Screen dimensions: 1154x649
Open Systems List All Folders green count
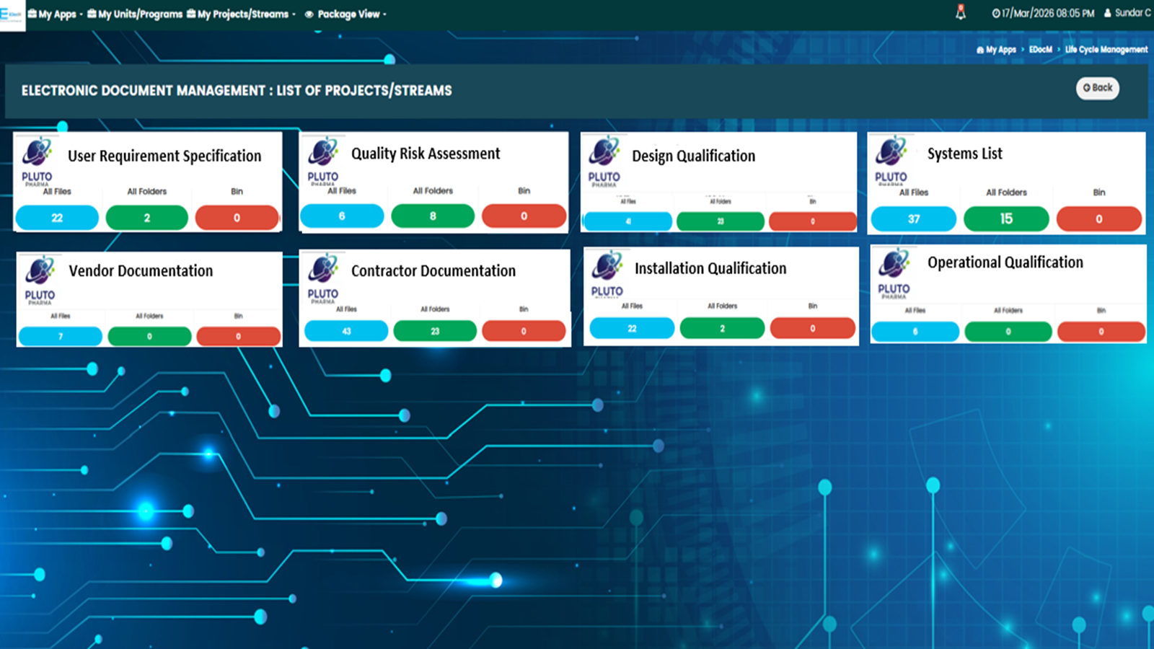pos(1006,218)
